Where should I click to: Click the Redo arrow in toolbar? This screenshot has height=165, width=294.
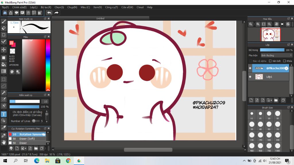pos(56,13)
